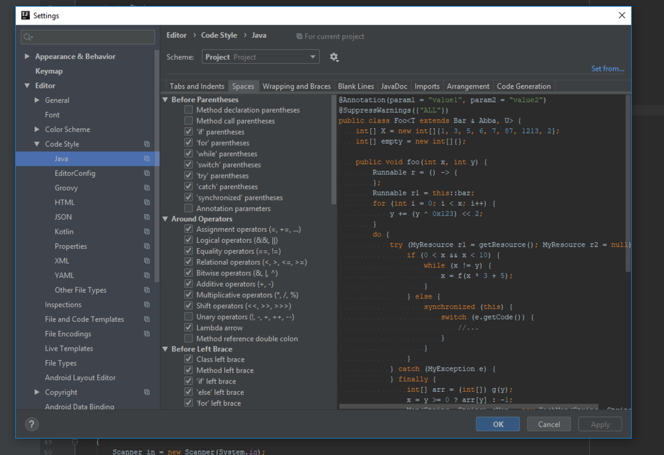Open the Code Generation tab
Screen dimensions: 664x455
523,87
